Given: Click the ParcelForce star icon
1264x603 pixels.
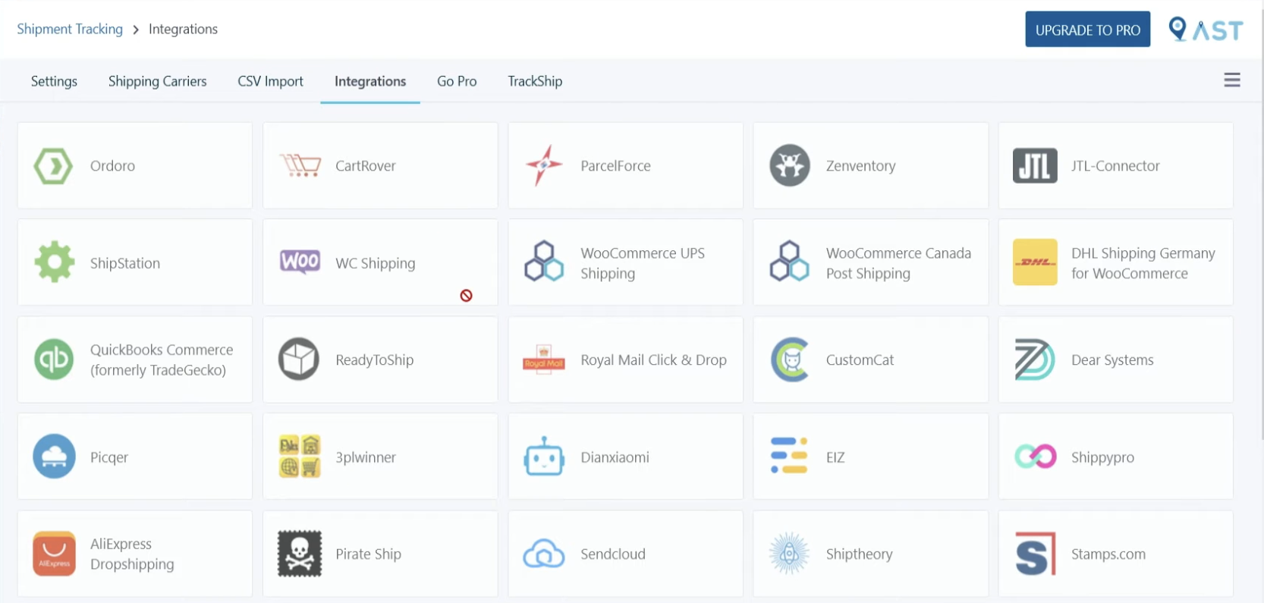Looking at the screenshot, I should [544, 165].
